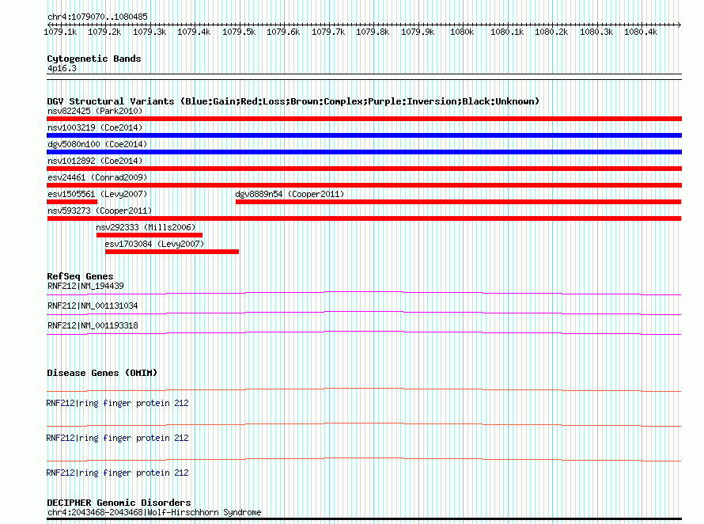Click the topmost orange OMIM gene line
This screenshot has width=704, height=524.
[364, 389]
